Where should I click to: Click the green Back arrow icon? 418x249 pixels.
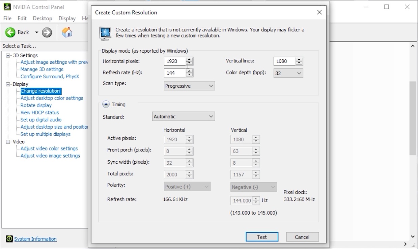(10, 32)
